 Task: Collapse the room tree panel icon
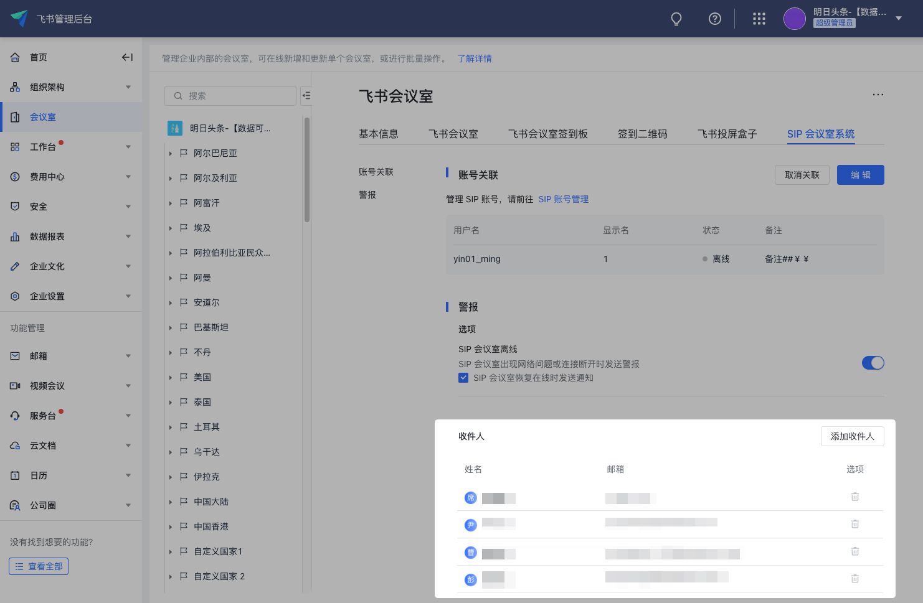306,95
